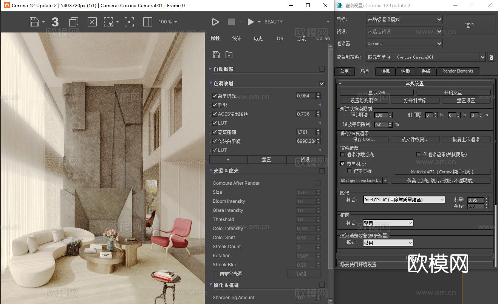Click the load settings folder icon

pos(229,54)
